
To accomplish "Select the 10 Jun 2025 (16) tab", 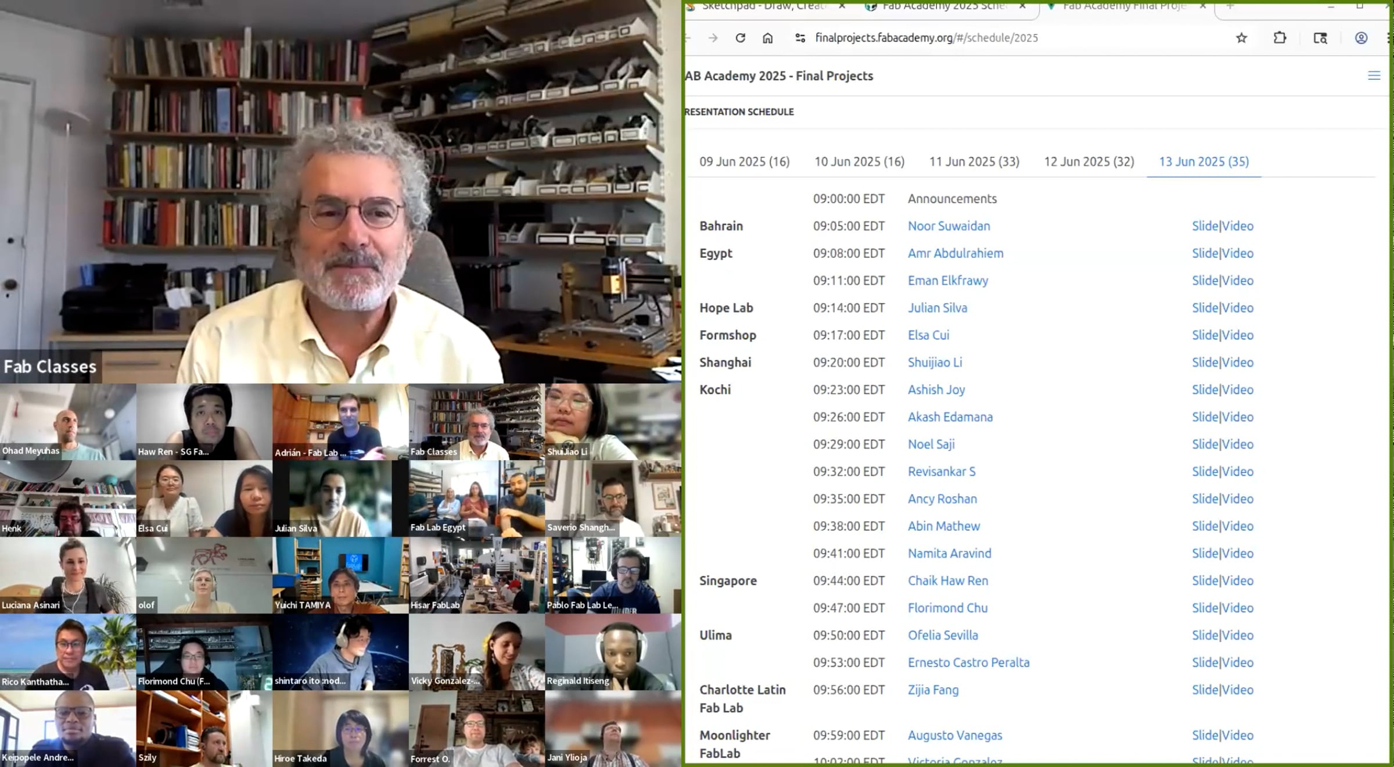I will click(859, 162).
